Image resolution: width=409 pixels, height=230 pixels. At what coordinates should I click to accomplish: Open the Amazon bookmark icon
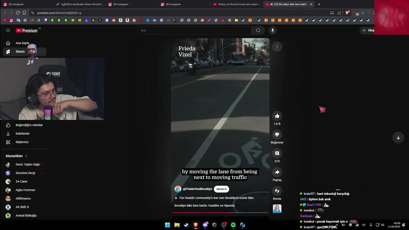pos(127,20)
